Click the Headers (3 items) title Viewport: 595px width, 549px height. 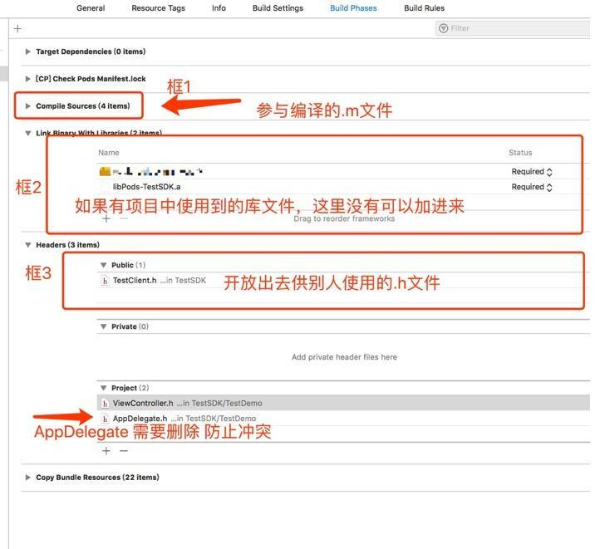(x=67, y=245)
